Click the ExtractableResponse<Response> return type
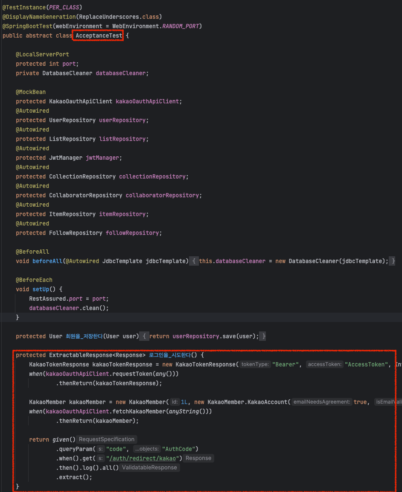 [97, 355]
